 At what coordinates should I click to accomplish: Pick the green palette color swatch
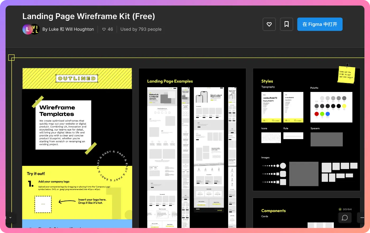click(322, 114)
